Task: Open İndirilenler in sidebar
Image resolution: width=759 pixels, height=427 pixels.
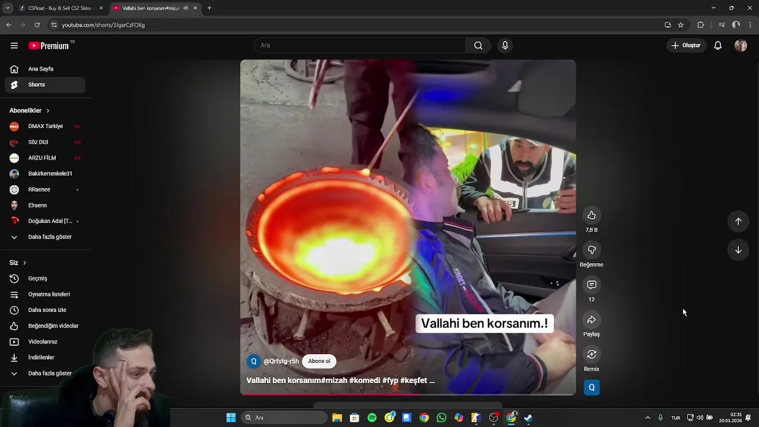Action: [45, 358]
